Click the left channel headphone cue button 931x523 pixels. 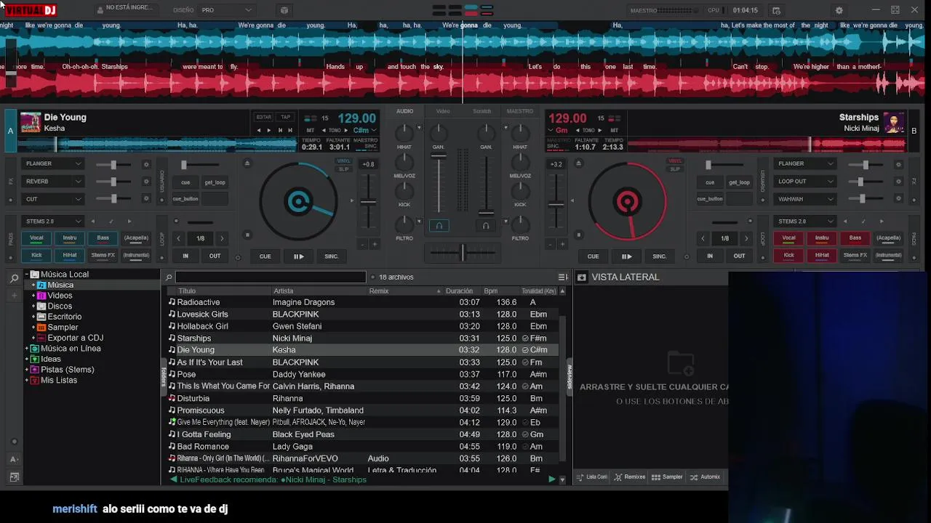[x=439, y=226]
